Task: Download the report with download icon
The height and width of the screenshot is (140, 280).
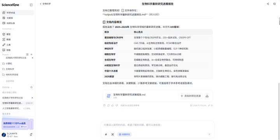Action: coord(207,96)
